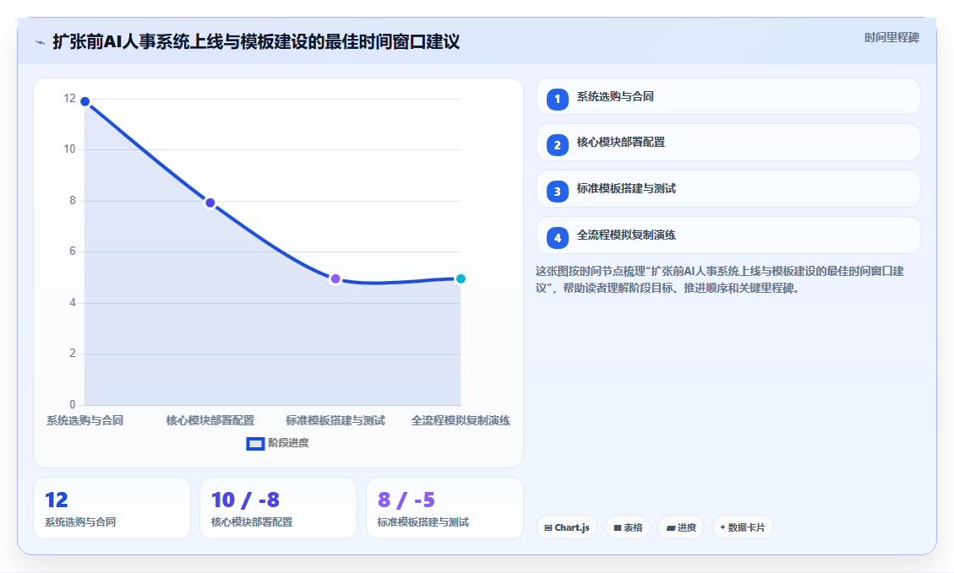954x573 pixels.
Task: Click the y-axis value 4
Action: pos(73,303)
